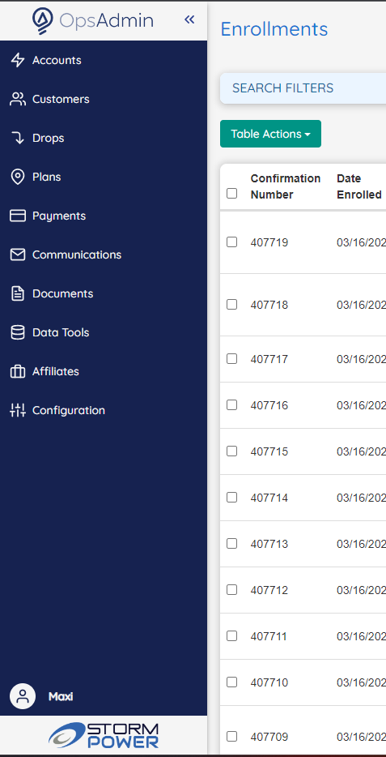Viewport: 386px width, 757px height.
Task: Expand the SEARCH FILTERS panel
Action: point(303,88)
